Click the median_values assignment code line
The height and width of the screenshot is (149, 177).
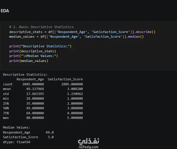coord(76,37)
